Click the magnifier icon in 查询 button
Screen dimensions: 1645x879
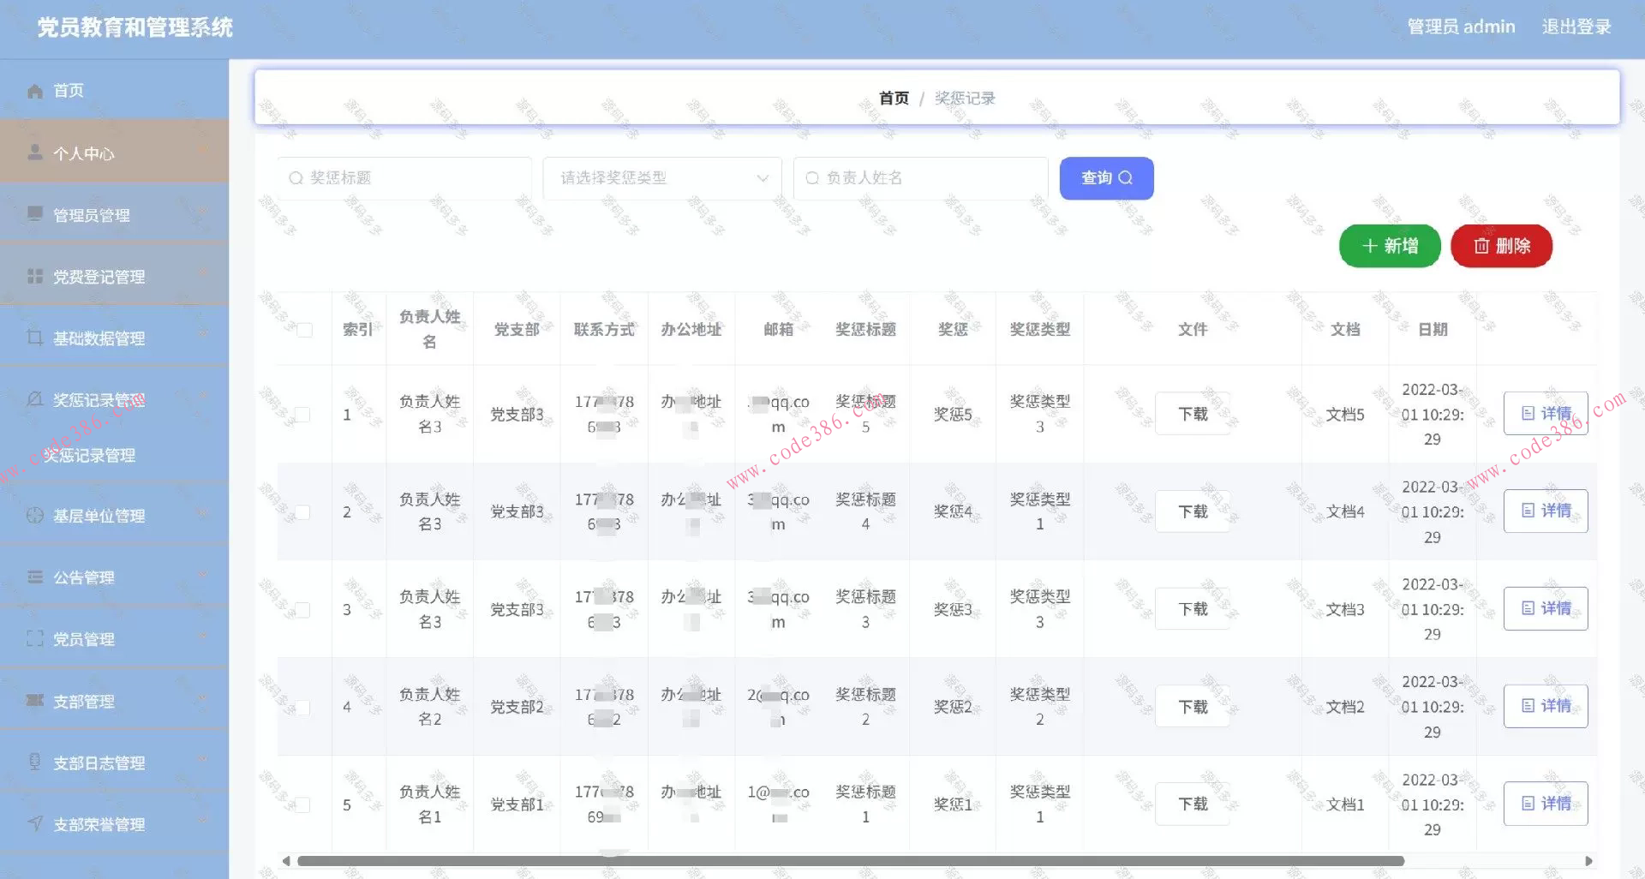pyautogui.click(x=1126, y=178)
